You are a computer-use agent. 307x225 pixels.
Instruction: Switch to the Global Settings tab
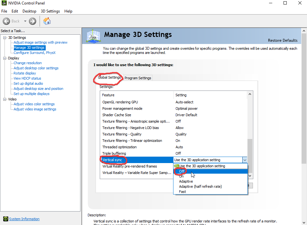(x=109, y=78)
